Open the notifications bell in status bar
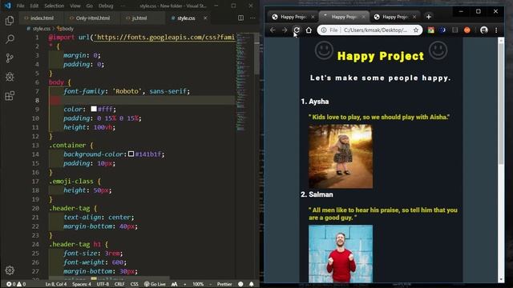 (251, 284)
